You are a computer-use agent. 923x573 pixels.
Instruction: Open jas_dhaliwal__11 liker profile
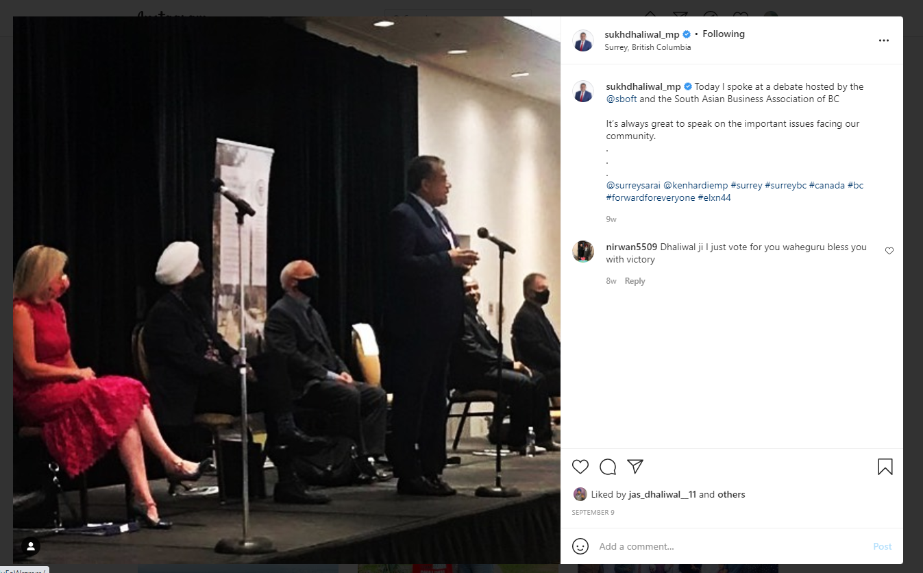[662, 494]
